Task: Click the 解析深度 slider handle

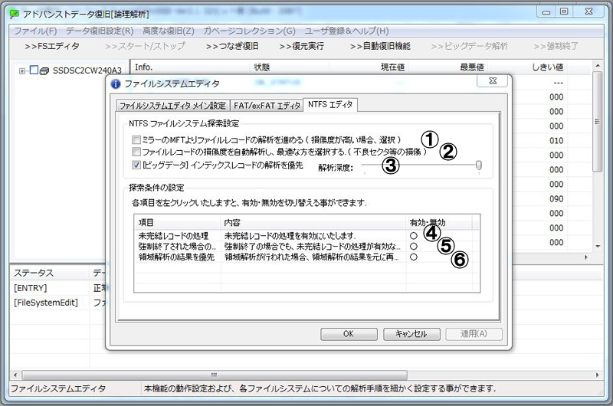Action: point(478,165)
